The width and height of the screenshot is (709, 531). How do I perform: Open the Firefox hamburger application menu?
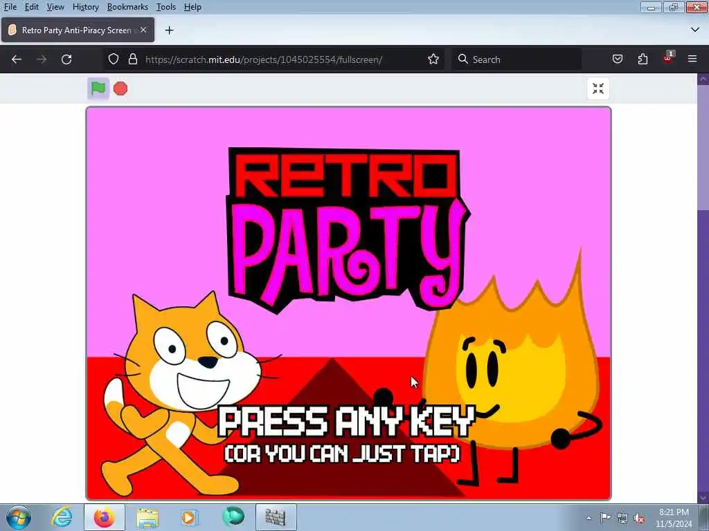point(692,59)
